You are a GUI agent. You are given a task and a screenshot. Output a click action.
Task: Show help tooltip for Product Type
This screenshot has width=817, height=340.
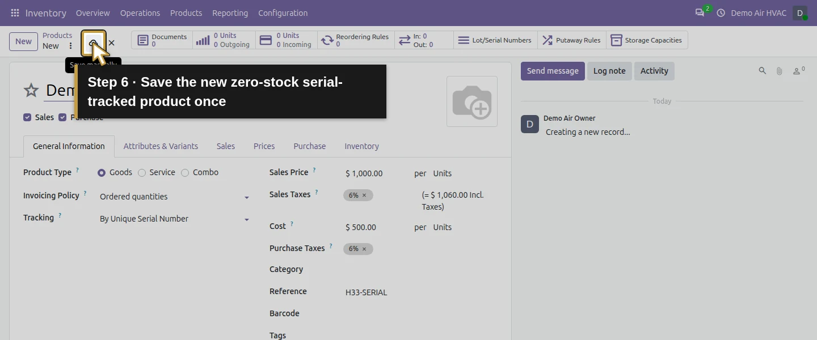77,170
